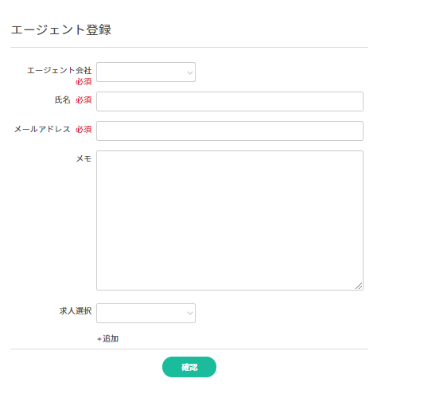The image size is (424, 398).
Task: Click inside the メモ text area
Action: (230, 220)
